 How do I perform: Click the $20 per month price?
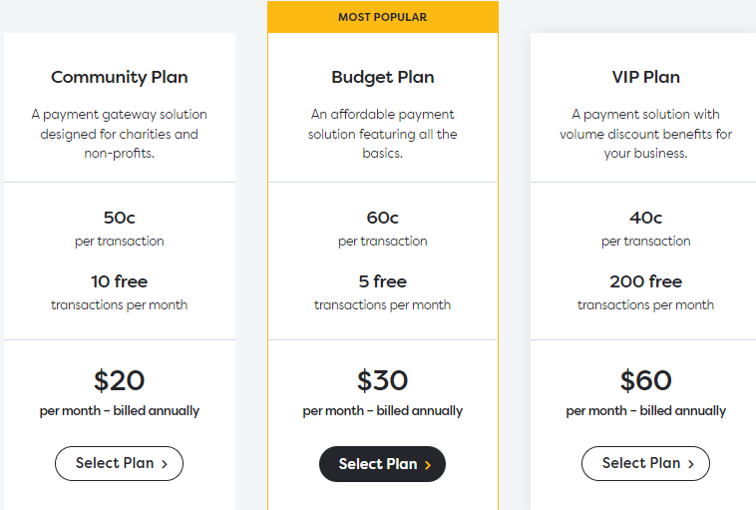[x=119, y=380]
